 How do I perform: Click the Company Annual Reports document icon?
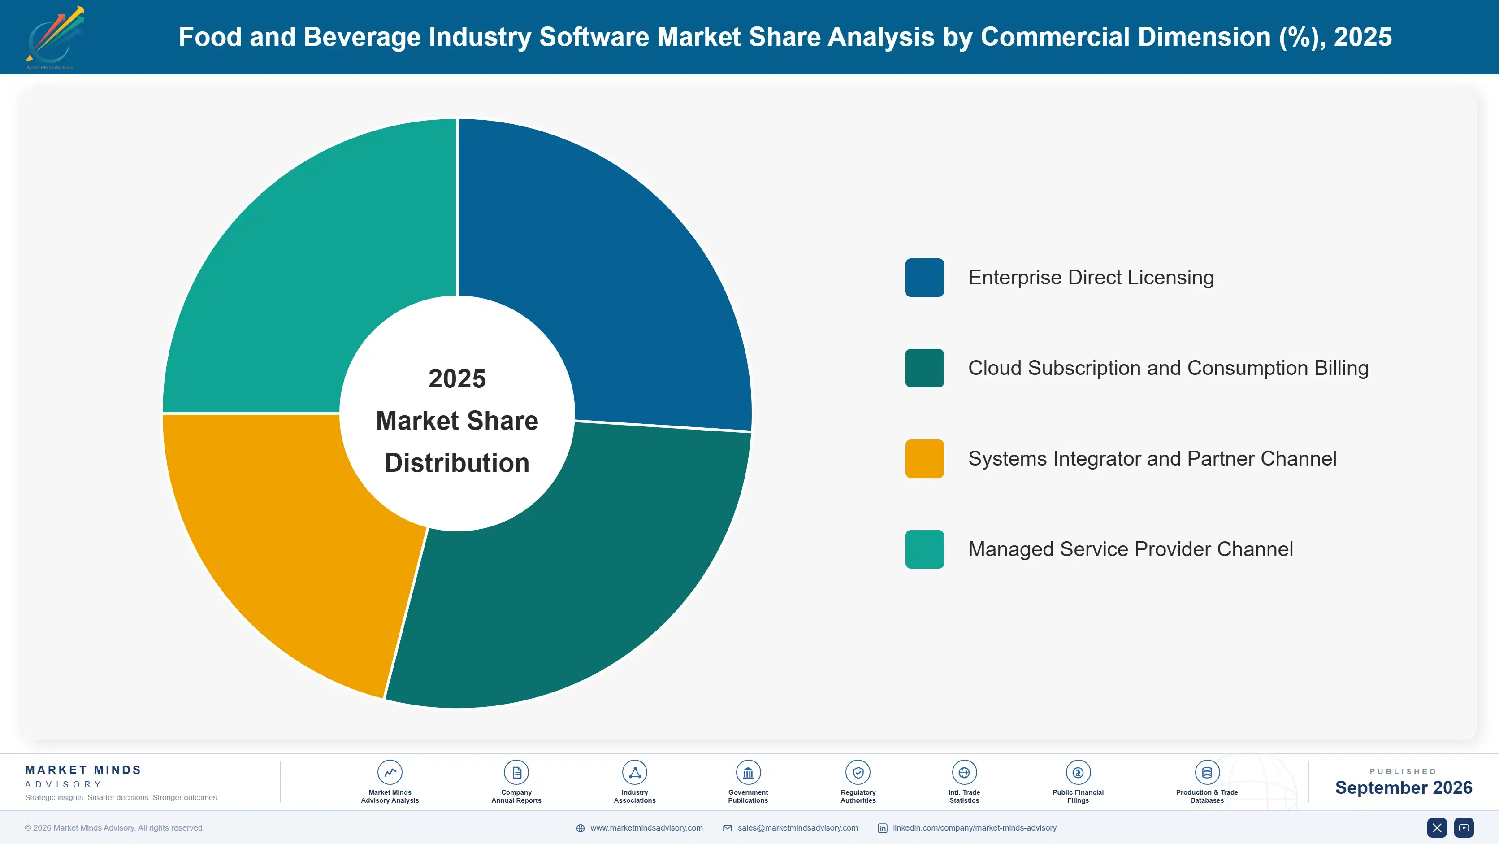(516, 772)
